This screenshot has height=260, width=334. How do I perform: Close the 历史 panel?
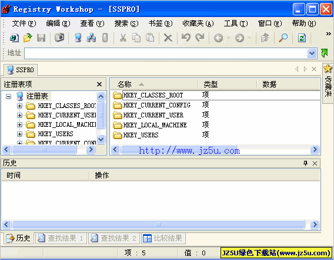point(315,163)
